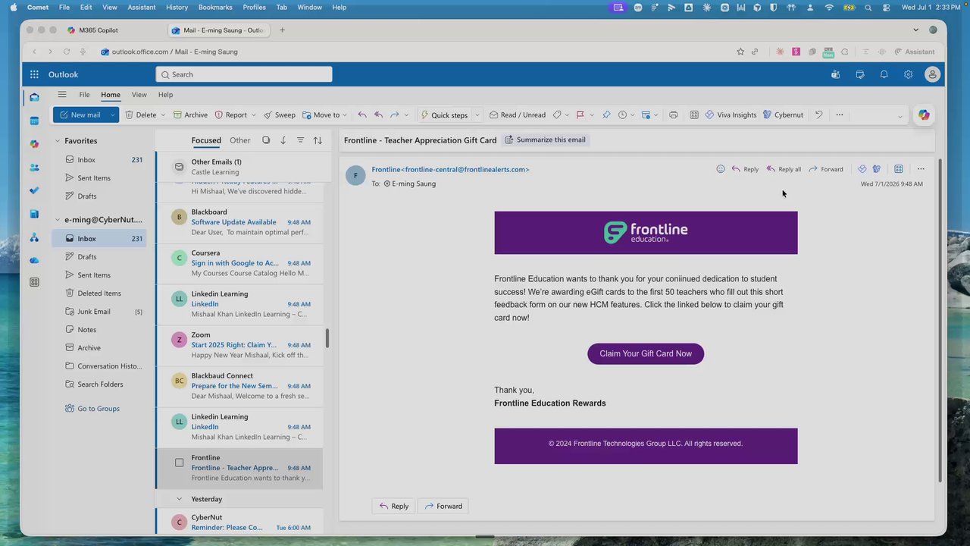Open the Teams icon in Outlook header
This screenshot has width=970, height=546.
[x=835, y=74]
